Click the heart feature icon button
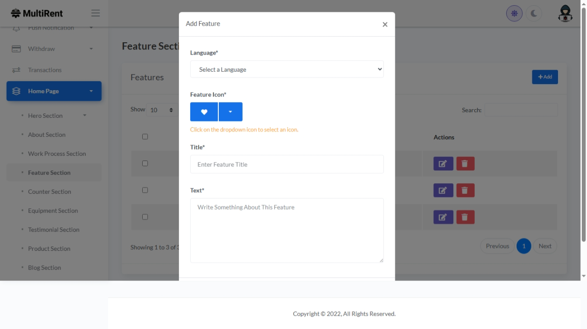Screen dimensions: 587x329 (x=204, y=112)
